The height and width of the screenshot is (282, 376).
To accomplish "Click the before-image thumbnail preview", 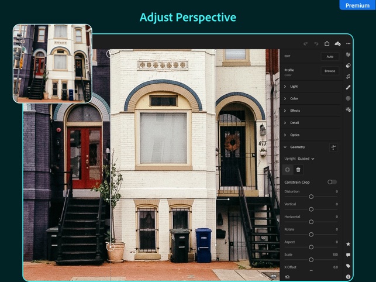I will [x=53, y=63].
